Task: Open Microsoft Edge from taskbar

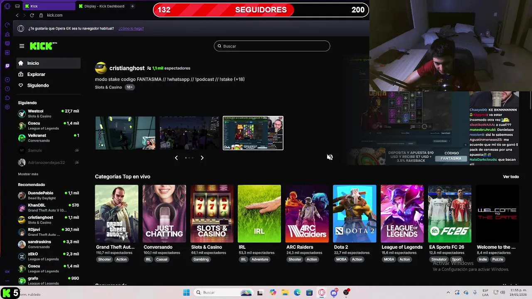Action: click(297, 292)
